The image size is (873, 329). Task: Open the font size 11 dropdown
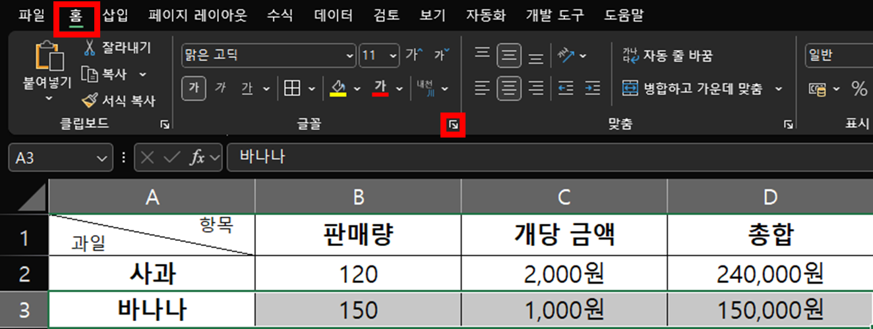coord(394,55)
